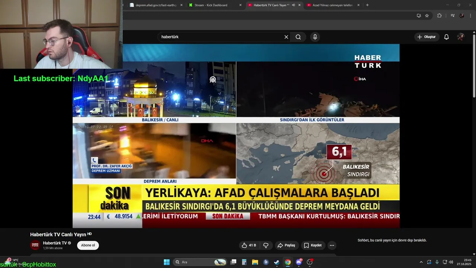This screenshot has width=476, height=268.
Task: Mute the Habertürk tab via speaker icon
Action: click(293, 5)
